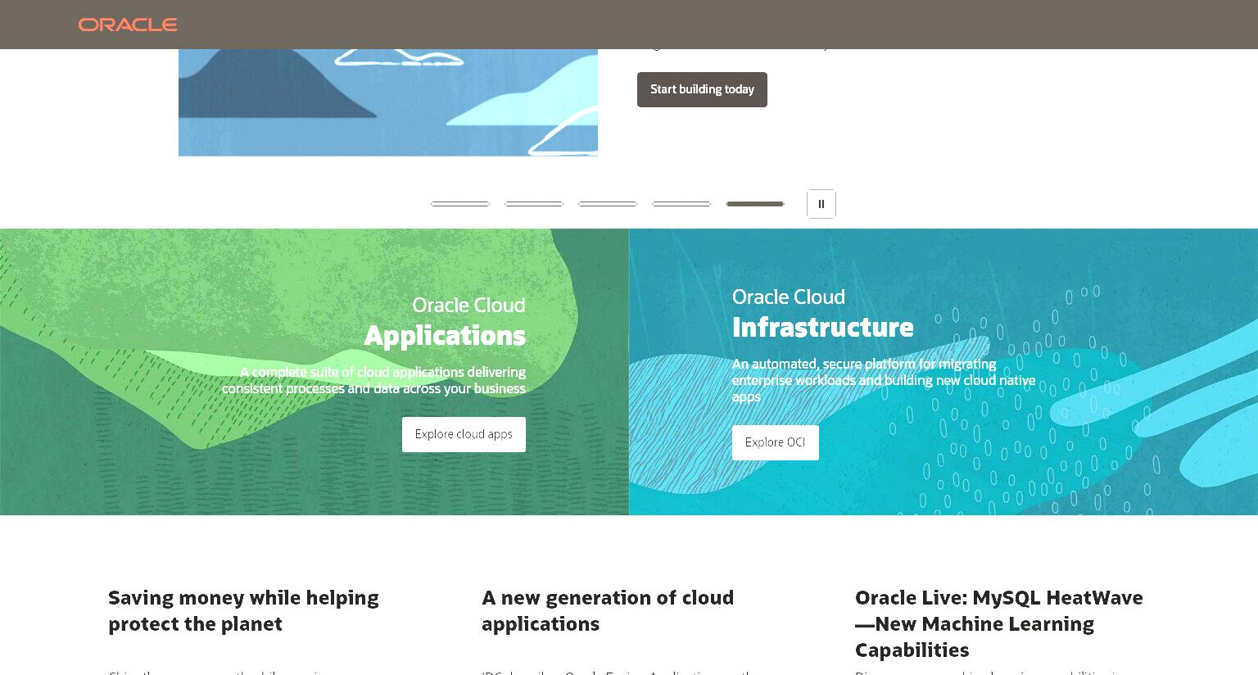Click the 'A complete suite of cloud applications' description
Image resolution: width=1258 pixels, height=675 pixels.
373,380
